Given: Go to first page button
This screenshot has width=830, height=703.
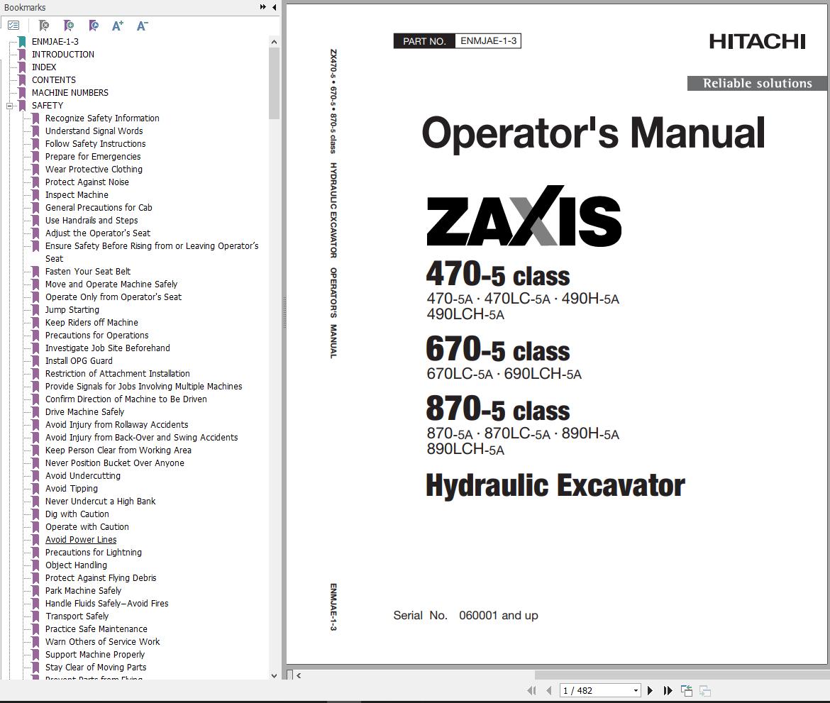Looking at the screenshot, I should pyautogui.click(x=531, y=690).
